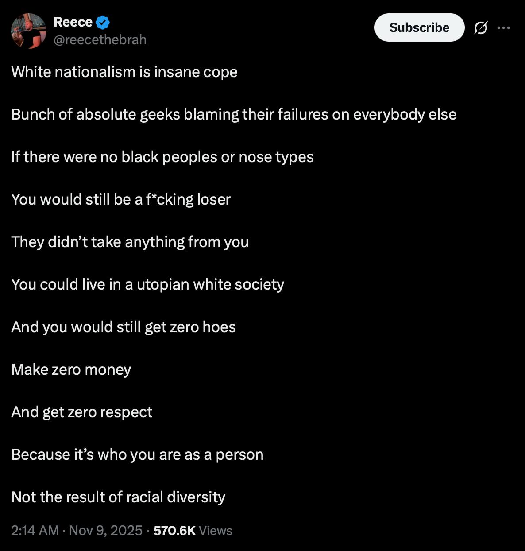Click the "Not the result of" line

coord(118,497)
